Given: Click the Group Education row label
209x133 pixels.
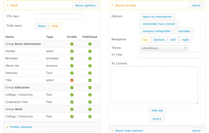Looking at the screenshot, I should pos(17,87).
